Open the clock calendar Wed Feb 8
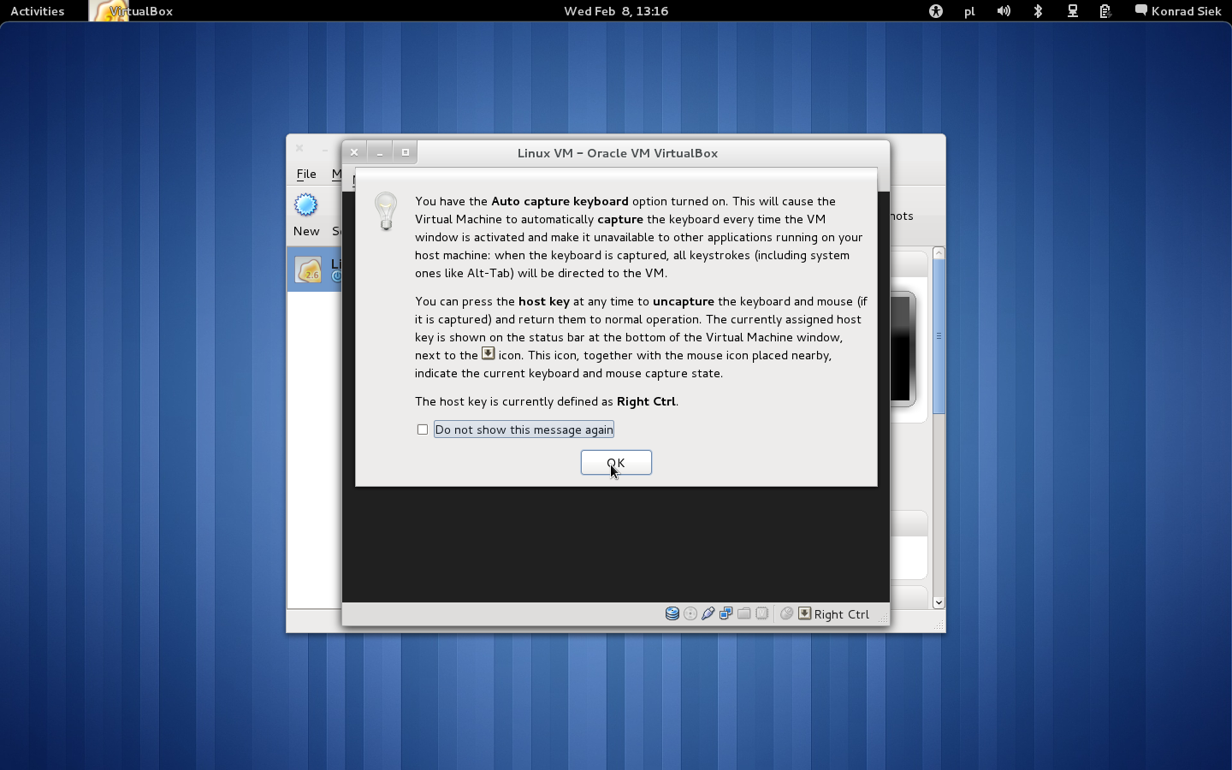The height and width of the screenshot is (770, 1232). click(616, 11)
